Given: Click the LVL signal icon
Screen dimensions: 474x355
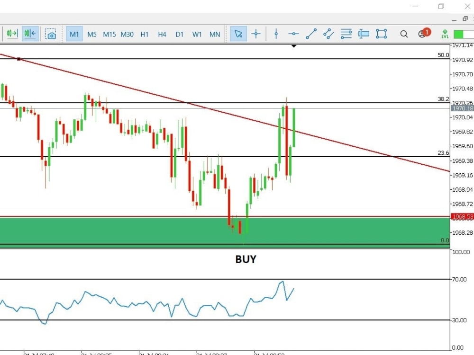Looking at the screenshot, I should [445, 34].
